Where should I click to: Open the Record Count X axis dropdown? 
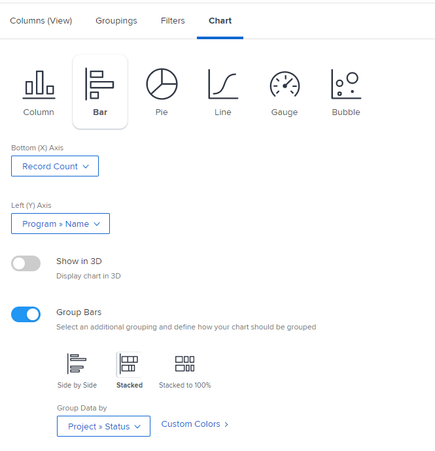pos(55,167)
